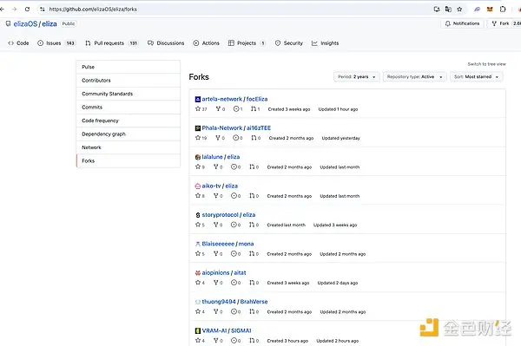Open the MetaMask fox extension icon
521x346 pixels.
490,10
